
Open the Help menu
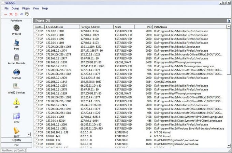pyautogui.click(x=45, y=8)
